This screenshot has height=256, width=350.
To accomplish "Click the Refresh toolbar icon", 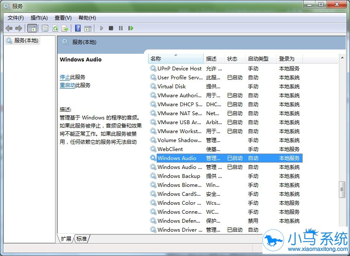I will click(55, 28).
